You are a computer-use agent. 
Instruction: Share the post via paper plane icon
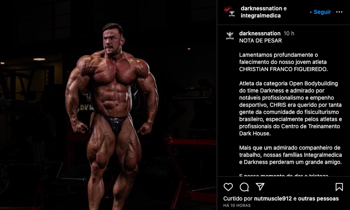point(260,187)
